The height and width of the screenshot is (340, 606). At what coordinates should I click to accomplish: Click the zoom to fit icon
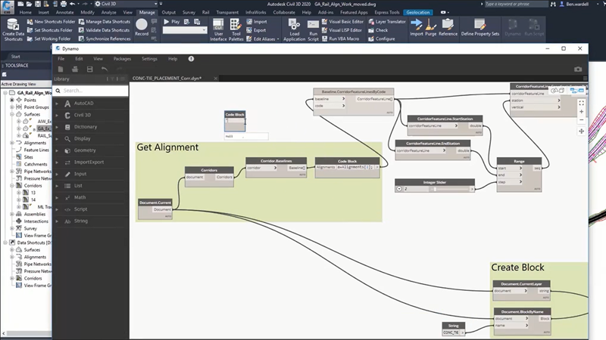tap(581, 102)
